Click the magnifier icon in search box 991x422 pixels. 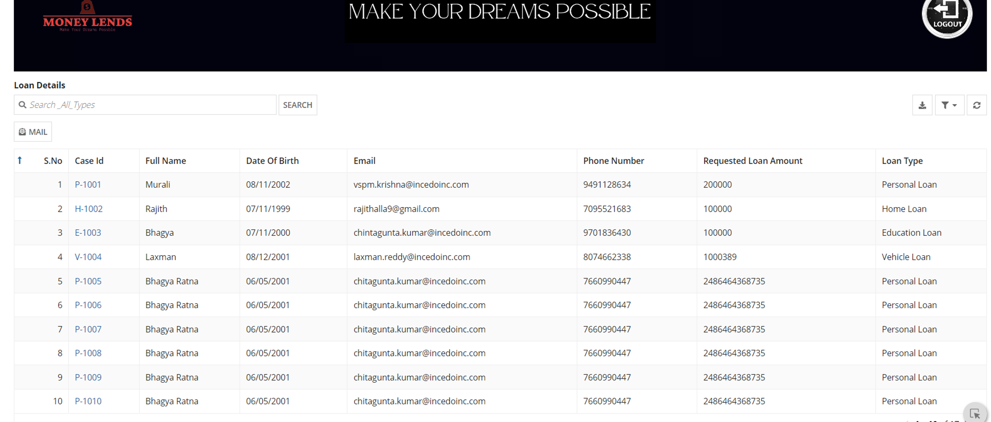pyautogui.click(x=23, y=105)
